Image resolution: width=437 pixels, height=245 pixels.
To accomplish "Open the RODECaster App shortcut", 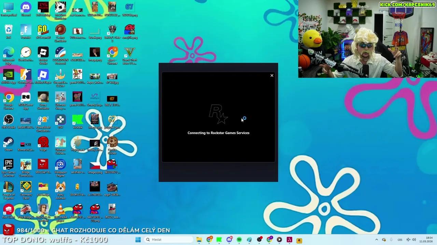I will [26, 101].
